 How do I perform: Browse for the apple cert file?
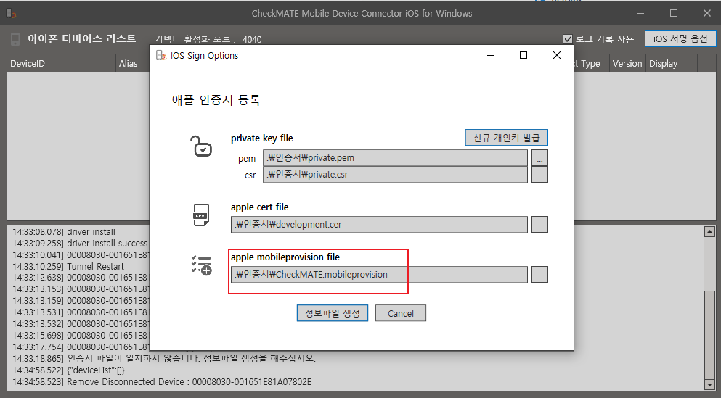coord(539,225)
